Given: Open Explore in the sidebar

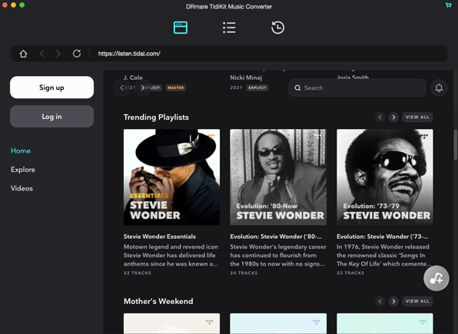Looking at the screenshot, I should pos(23,170).
